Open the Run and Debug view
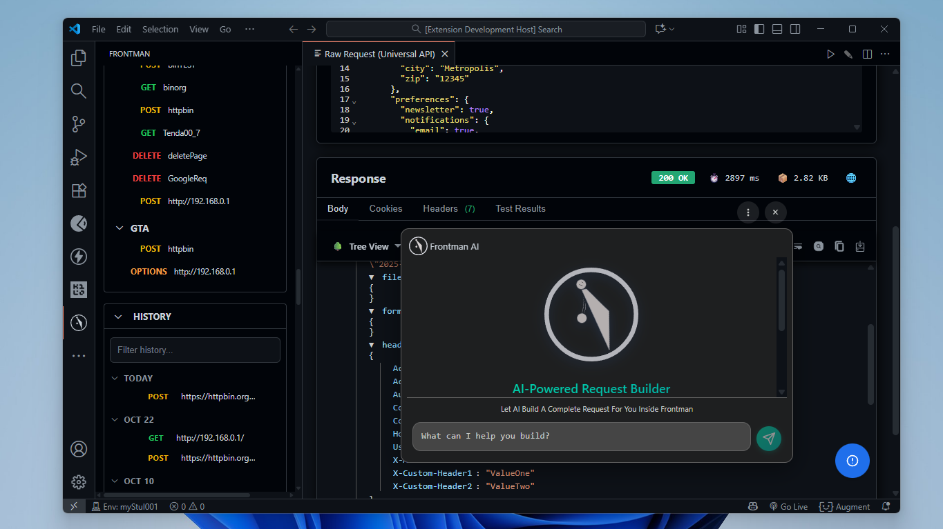 click(79, 157)
